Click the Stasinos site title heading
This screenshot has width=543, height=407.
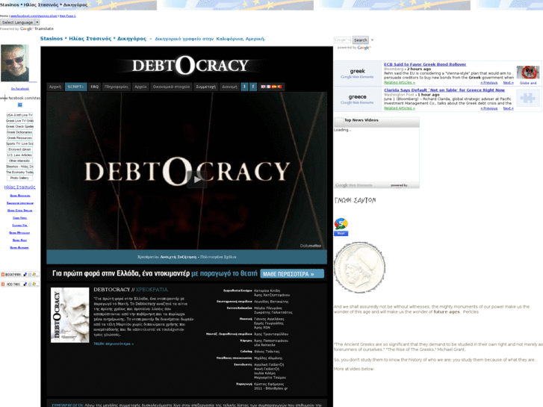(93, 39)
